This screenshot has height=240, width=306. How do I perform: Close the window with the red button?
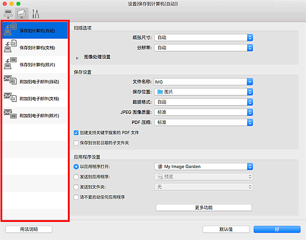point(5,4)
